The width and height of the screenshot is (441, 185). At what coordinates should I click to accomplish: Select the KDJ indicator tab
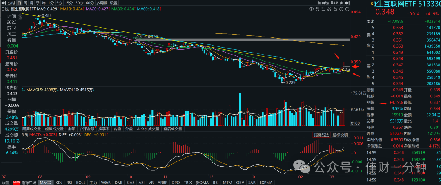(x=59, y=183)
